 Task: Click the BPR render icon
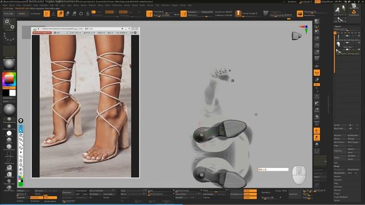tap(317, 22)
